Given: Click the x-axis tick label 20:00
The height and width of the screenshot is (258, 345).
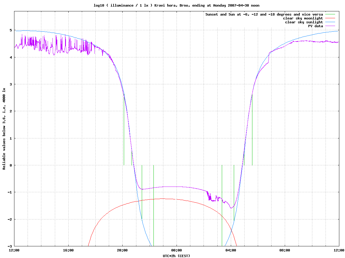Looking at the screenshot, I should [x=122, y=250].
